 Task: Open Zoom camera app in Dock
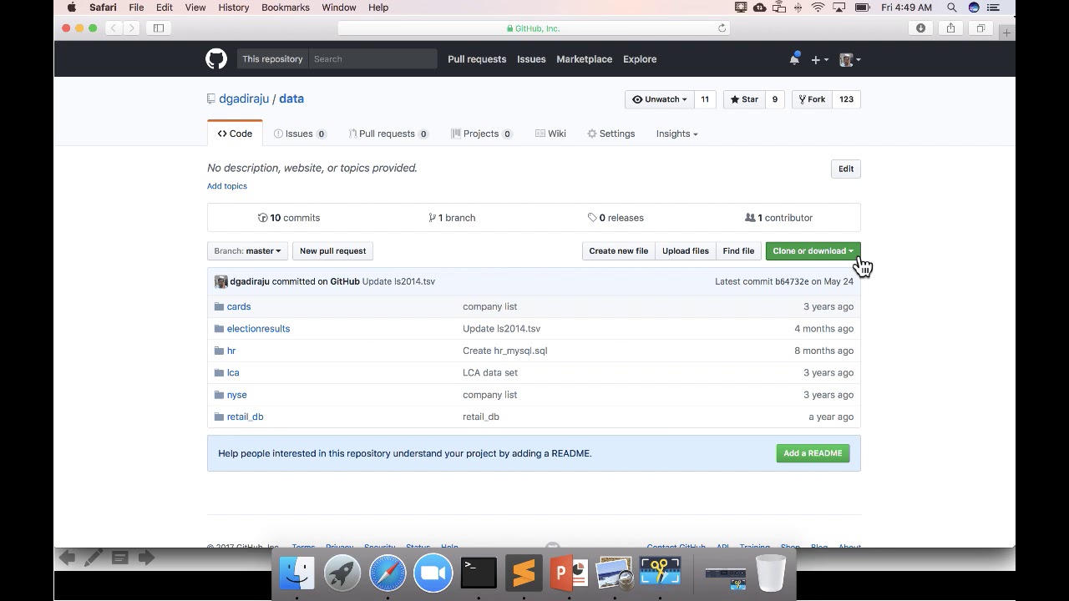coord(433,573)
